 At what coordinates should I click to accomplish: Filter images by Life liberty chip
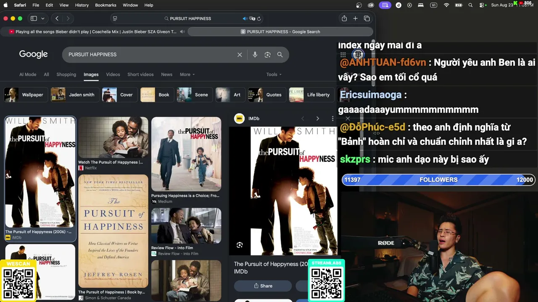coord(311,95)
